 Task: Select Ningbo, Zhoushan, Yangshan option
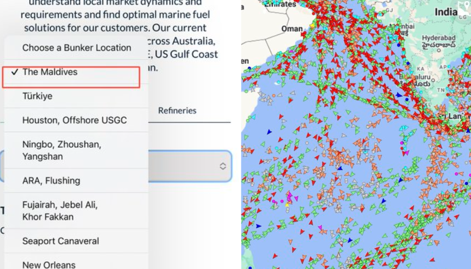click(x=62, y=150)
